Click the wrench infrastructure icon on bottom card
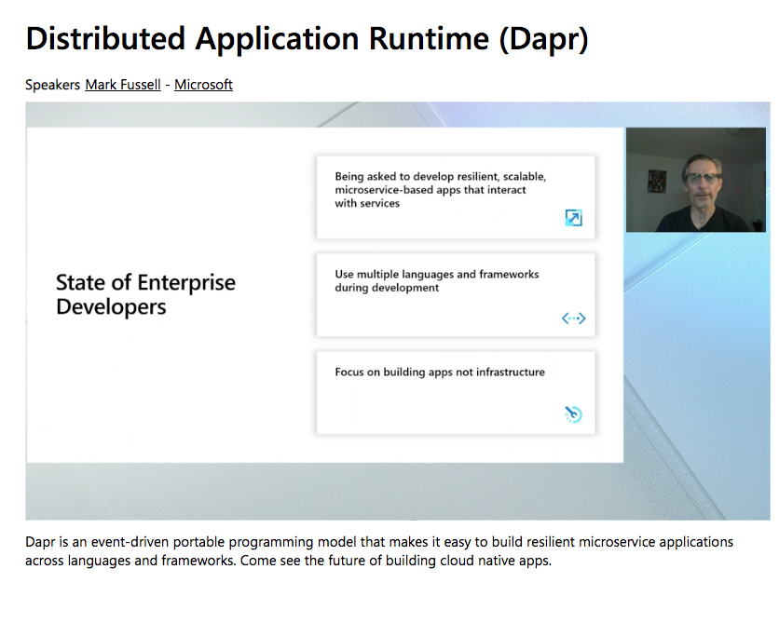Viewport: 779px width, 623px height. click(x=572, y=414)
